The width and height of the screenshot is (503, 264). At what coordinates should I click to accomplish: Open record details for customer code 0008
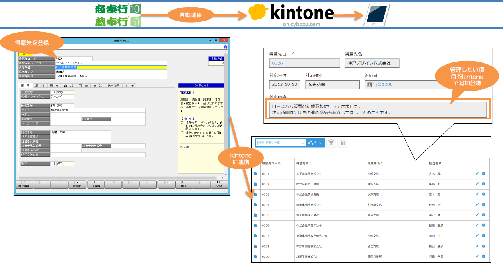click(256, 246)
